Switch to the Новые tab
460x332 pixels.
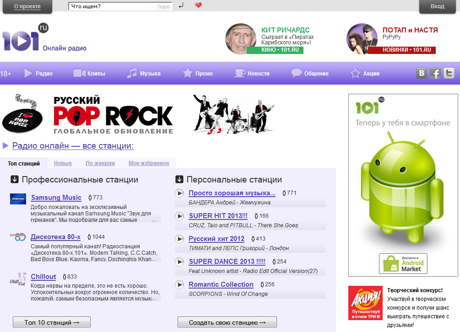coord(63,163)
